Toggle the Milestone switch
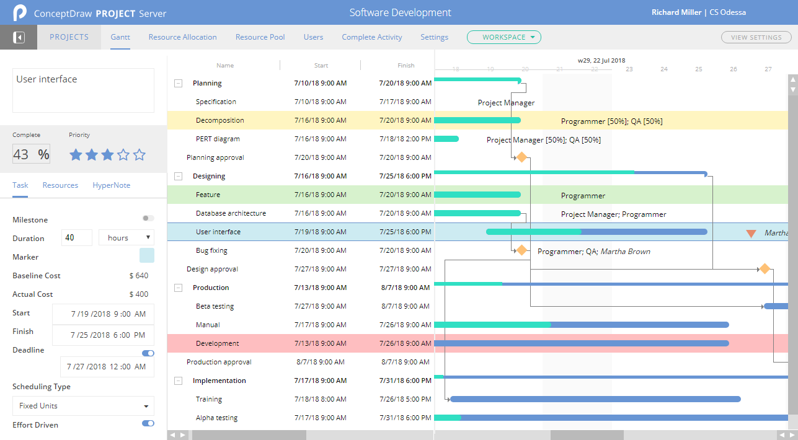The image size is (798, 440). click(x=148, y=218)
